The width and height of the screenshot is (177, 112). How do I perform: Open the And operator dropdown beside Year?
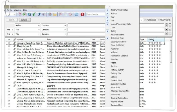(13, 30)
